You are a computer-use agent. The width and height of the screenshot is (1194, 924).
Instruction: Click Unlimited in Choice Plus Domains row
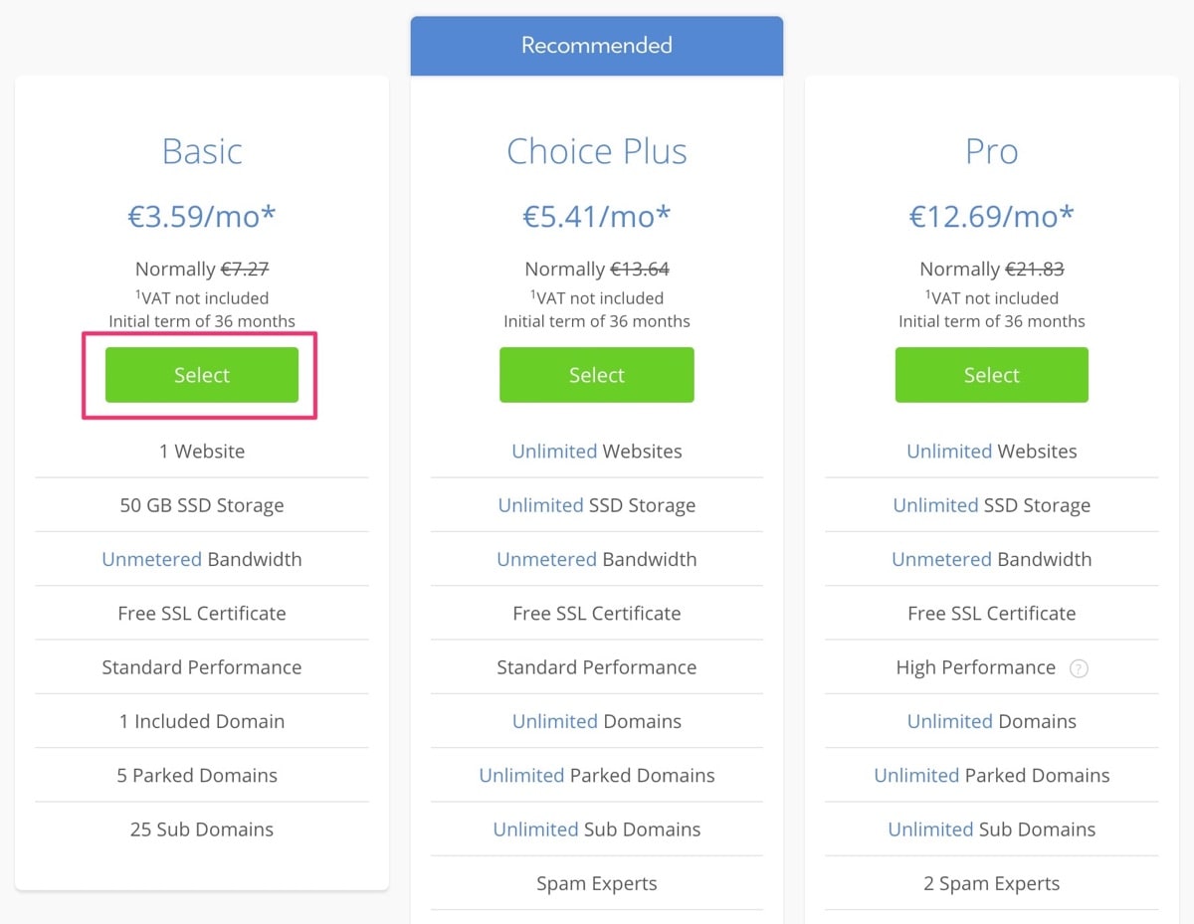(x=554, y=721)
